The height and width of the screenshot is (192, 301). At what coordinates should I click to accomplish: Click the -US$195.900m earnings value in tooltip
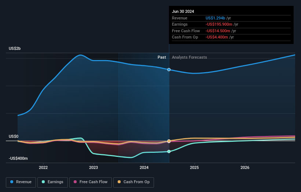pyautogui.click(x=219, y=24)
